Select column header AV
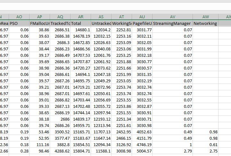This screenshot has height=156, width=231. coord(172,17)
